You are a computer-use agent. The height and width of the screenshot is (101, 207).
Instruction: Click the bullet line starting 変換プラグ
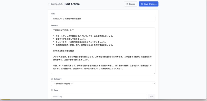pyautogui.click(x=70, y=39)
